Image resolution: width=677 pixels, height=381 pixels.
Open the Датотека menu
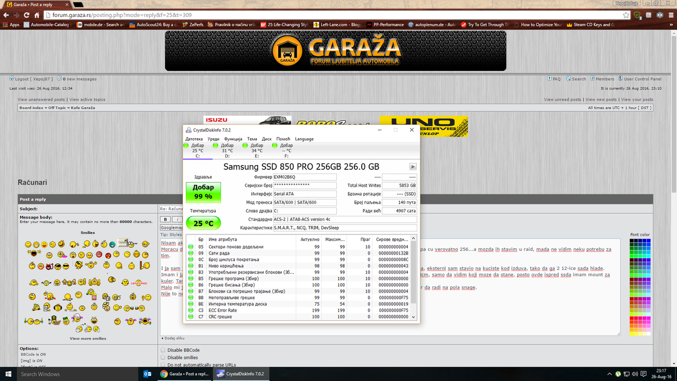click(x=194, y=139)
